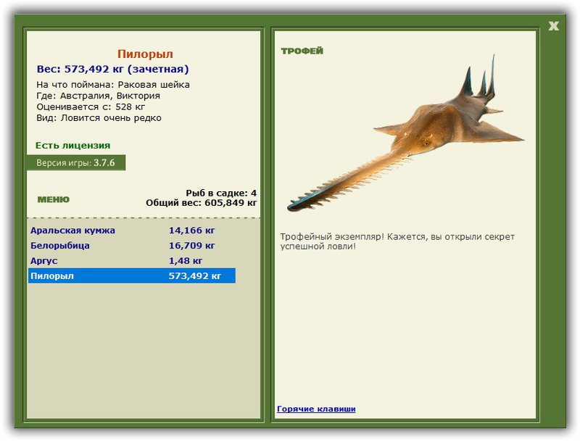The image size is (580, 442).
Task: Open the Горячие клавиши link
Action: coord(316,409)
